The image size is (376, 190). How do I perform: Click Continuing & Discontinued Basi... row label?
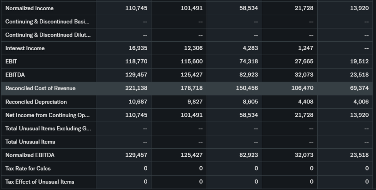47,22
